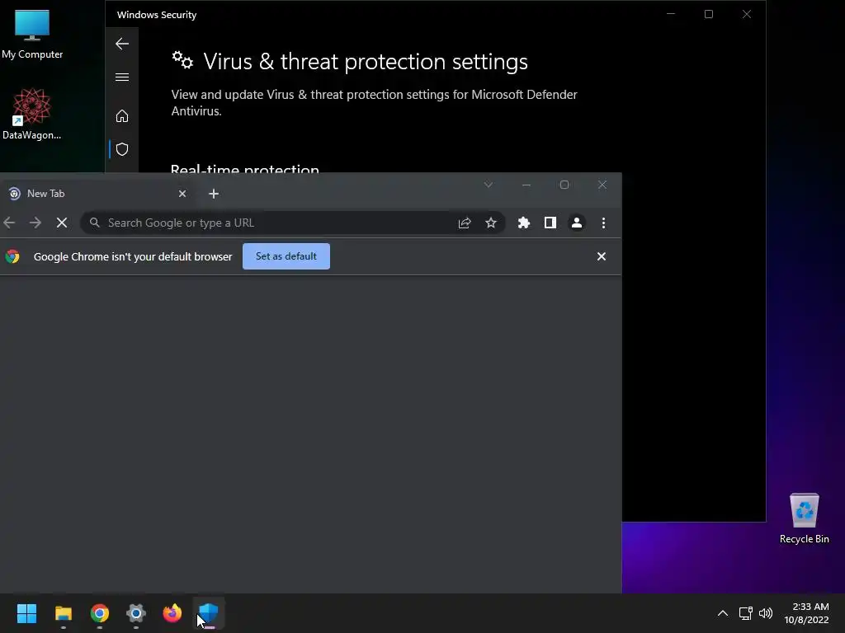Screen dimensions: 845x633
Task: Select the Recycle Bin desktop icon
Action: point(804,518)
